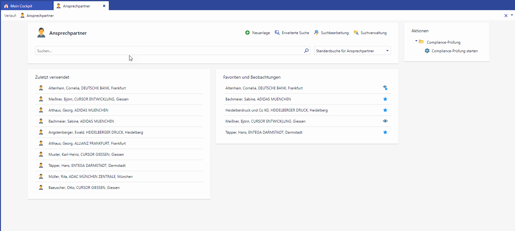
Task: Close the Ansprechpartner tab
Action: [104, 6]
